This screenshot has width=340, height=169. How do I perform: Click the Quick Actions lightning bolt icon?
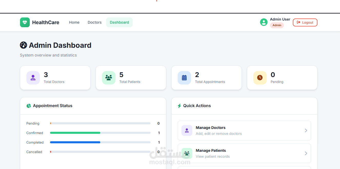(179, 106)
